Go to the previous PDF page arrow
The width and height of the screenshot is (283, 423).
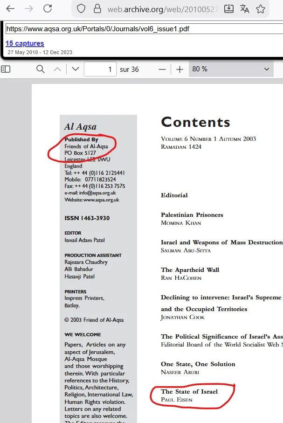(x=57, y=69)
